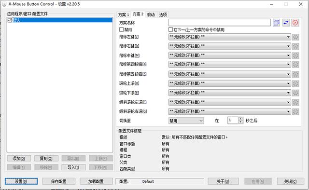This screenshot has height=190, width=309.
Task: Open the 切换至 dropdown
Action: [186, 121]
